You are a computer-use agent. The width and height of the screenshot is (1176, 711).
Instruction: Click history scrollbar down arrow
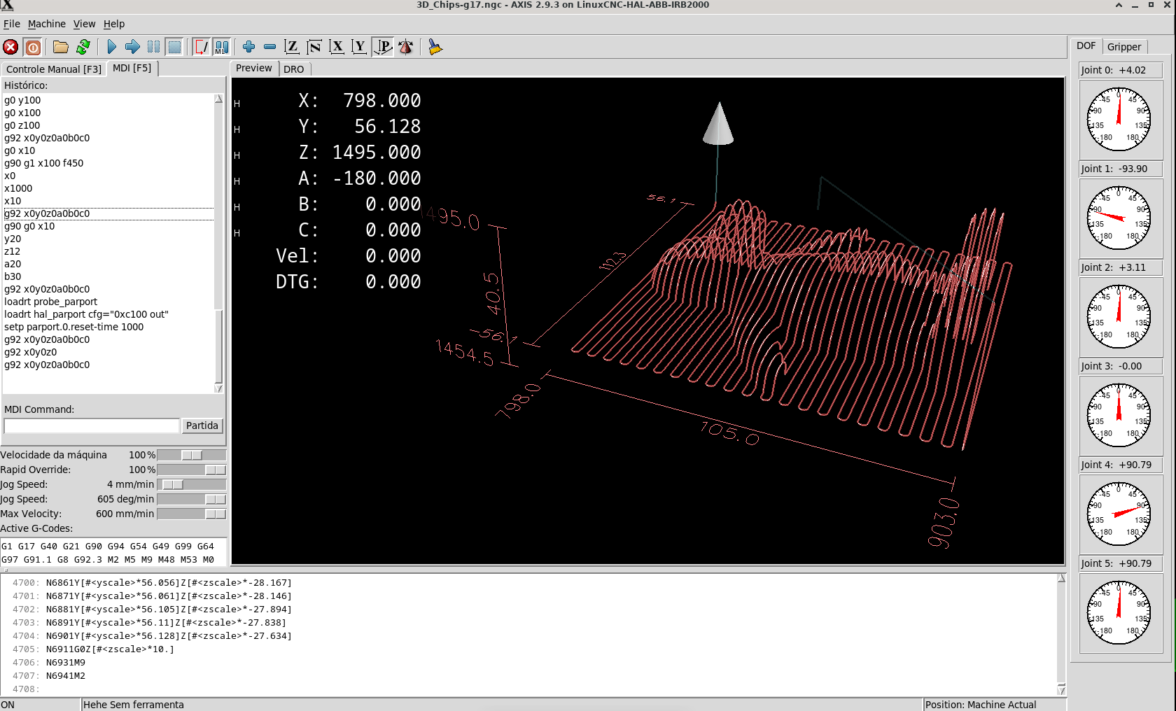click(x=218, y=388)
